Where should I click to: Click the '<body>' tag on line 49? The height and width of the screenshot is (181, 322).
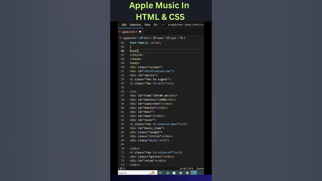coord(135,63)
